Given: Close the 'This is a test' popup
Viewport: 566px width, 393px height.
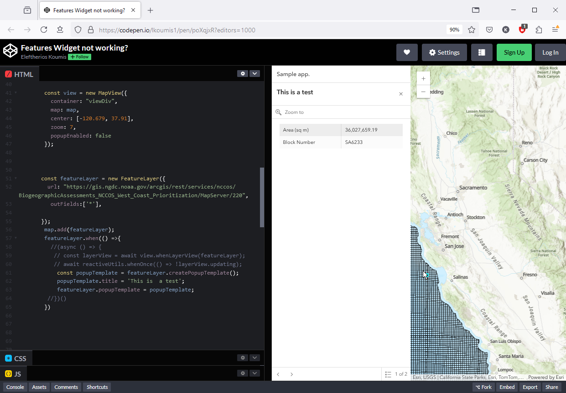Looking at the screenshot, I should 401,93.
